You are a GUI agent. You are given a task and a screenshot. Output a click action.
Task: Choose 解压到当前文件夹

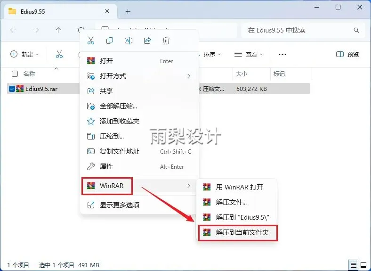(x=238, y=232)
